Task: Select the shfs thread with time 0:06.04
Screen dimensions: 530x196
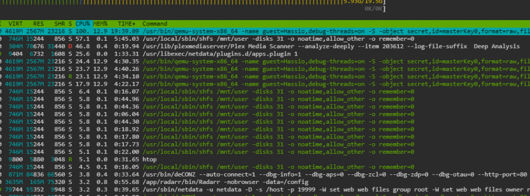Action: (265, 114)
